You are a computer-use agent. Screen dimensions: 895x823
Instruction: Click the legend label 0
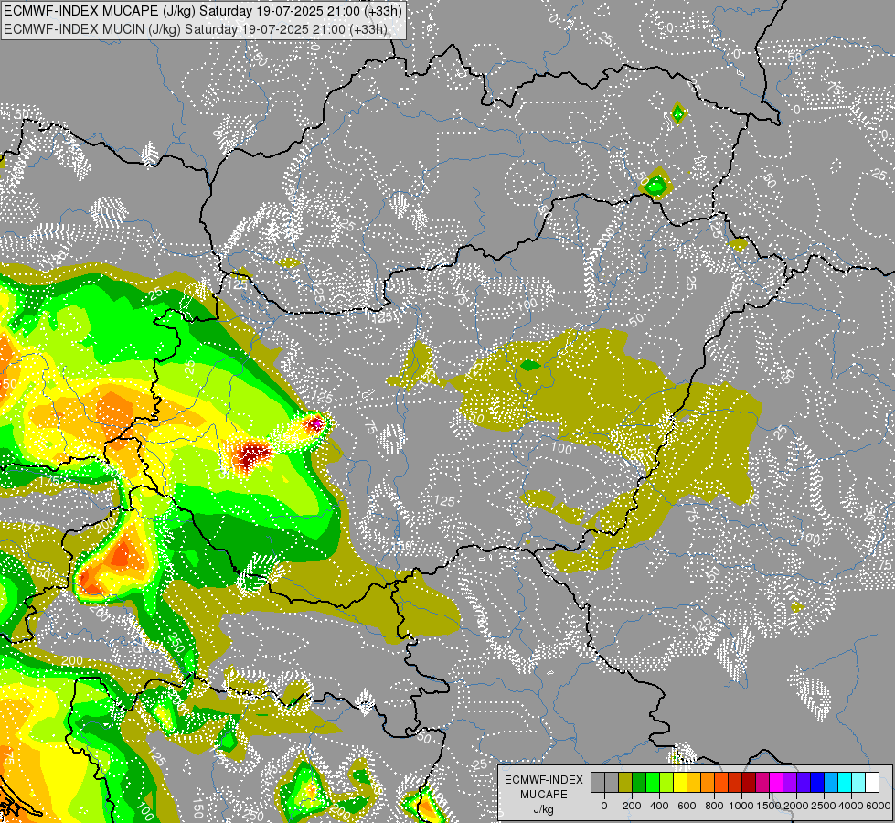coord(604,806)
